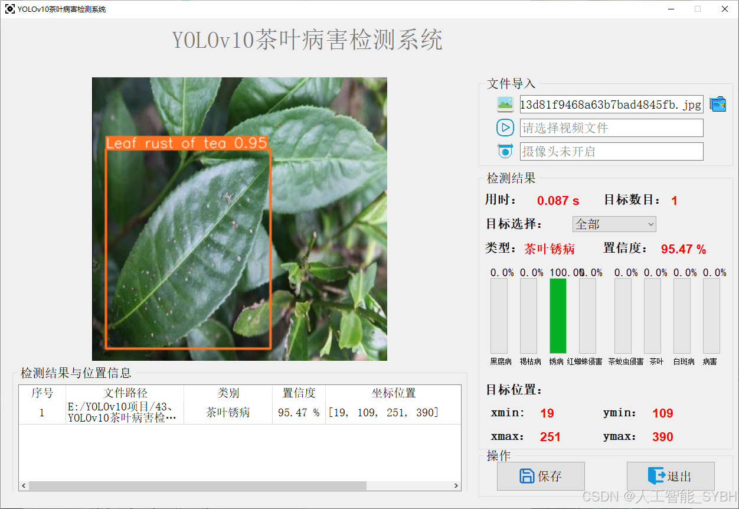The width and height of the screenshot is (739, 509).
Task: Click the detected tea leaf image
Action: (240, 219)
